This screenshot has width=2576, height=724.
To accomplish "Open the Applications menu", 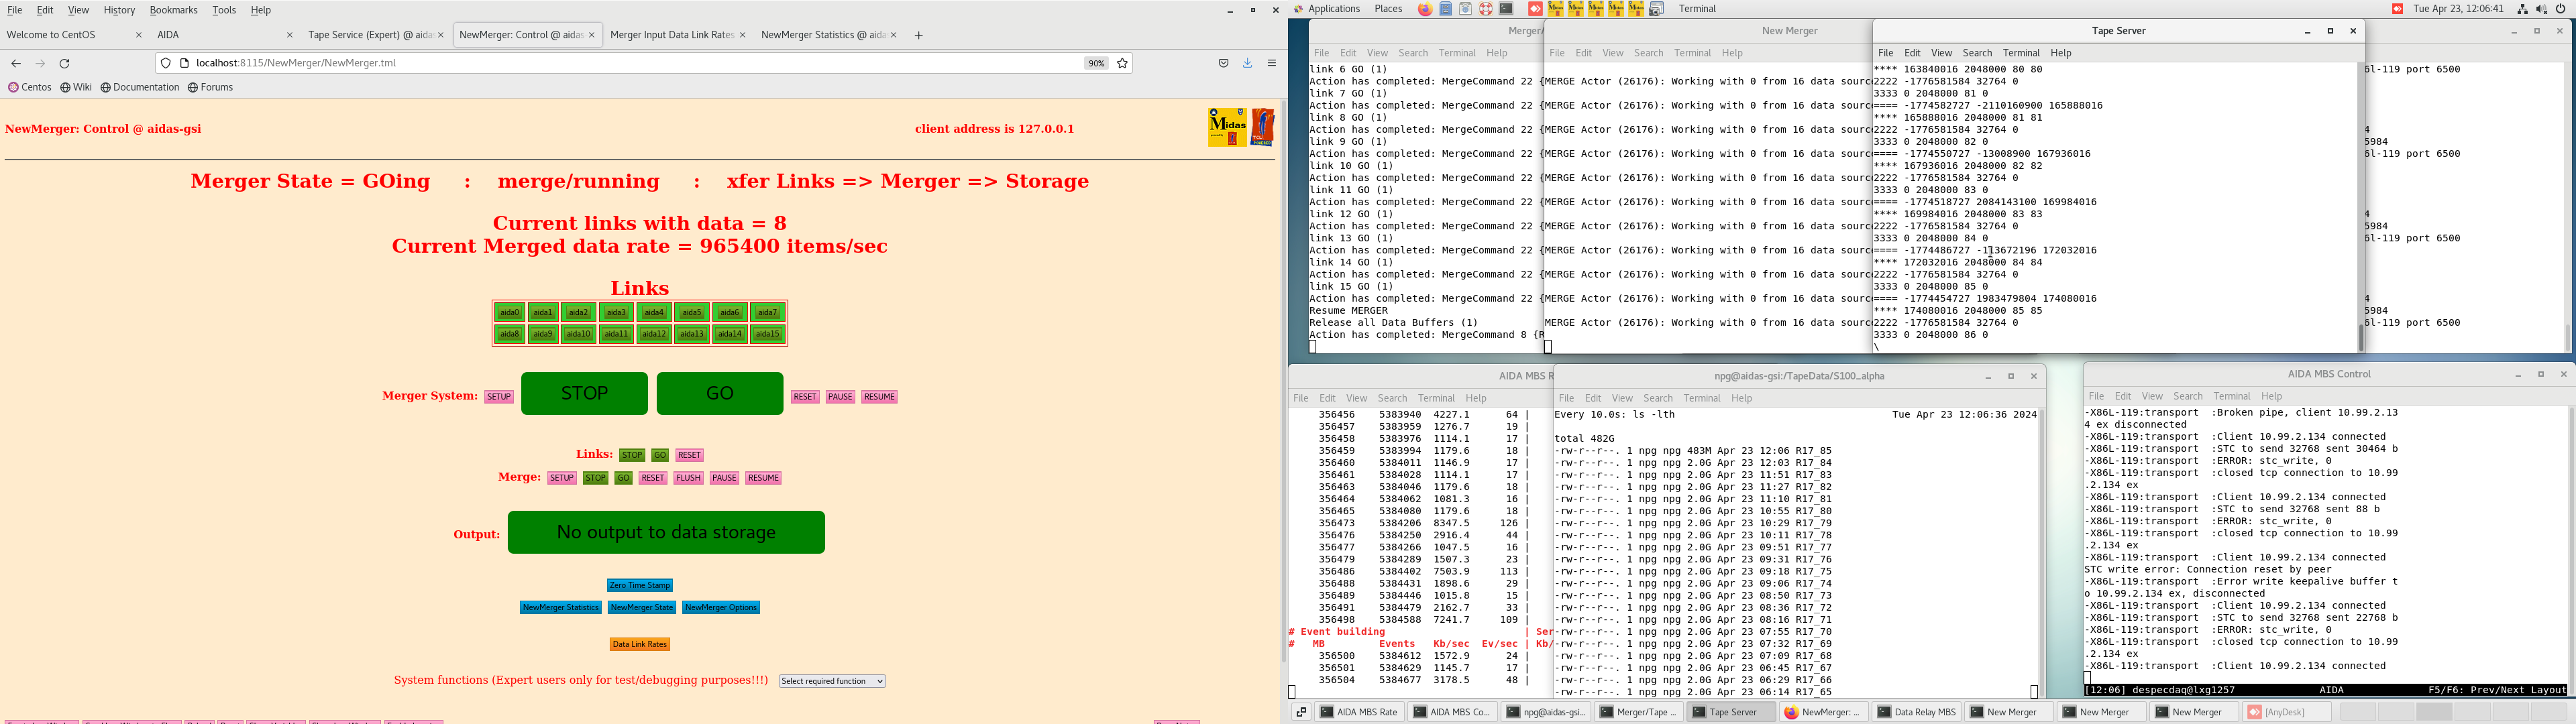I will coord(1333,9).
